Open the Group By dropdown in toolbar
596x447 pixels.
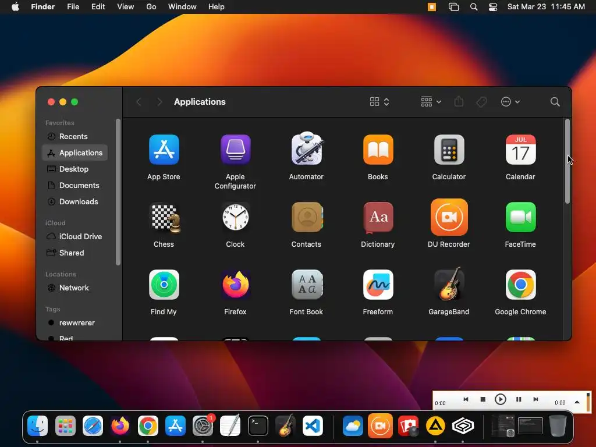pos(431,102)
